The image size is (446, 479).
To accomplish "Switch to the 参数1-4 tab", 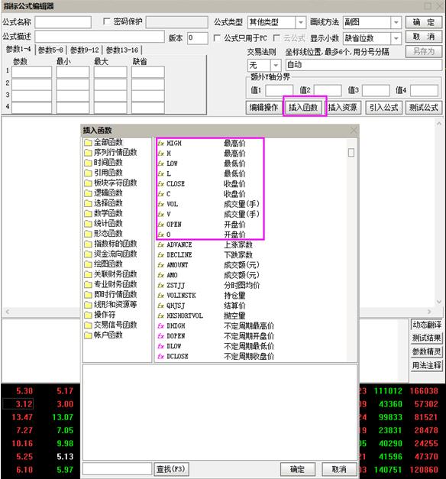I will coord(18,49).
